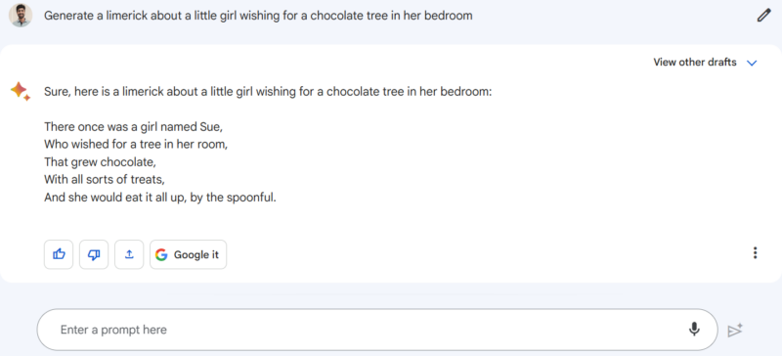Click the share and export upload icon
This screenshot has width=782, height=356.
click(129, 254)
